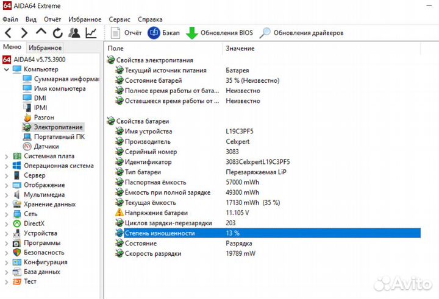This screenshot has width=439, height=299.
Task: Open the Сервис menu
Action: (120, 19)
